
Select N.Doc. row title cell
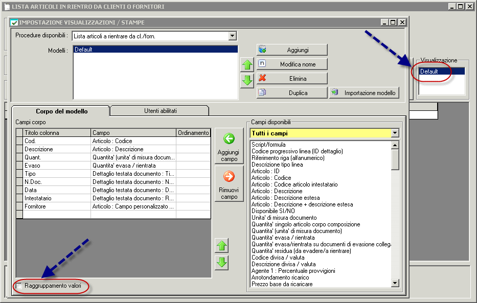57,182
